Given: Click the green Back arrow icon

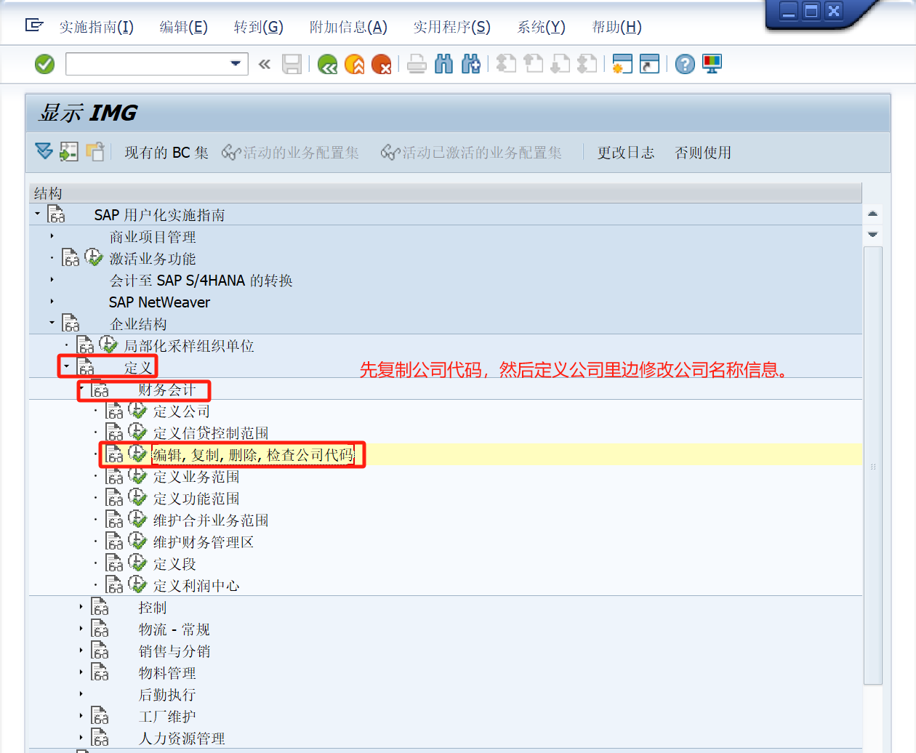Looking at the screenshot, I should [328, 64].
